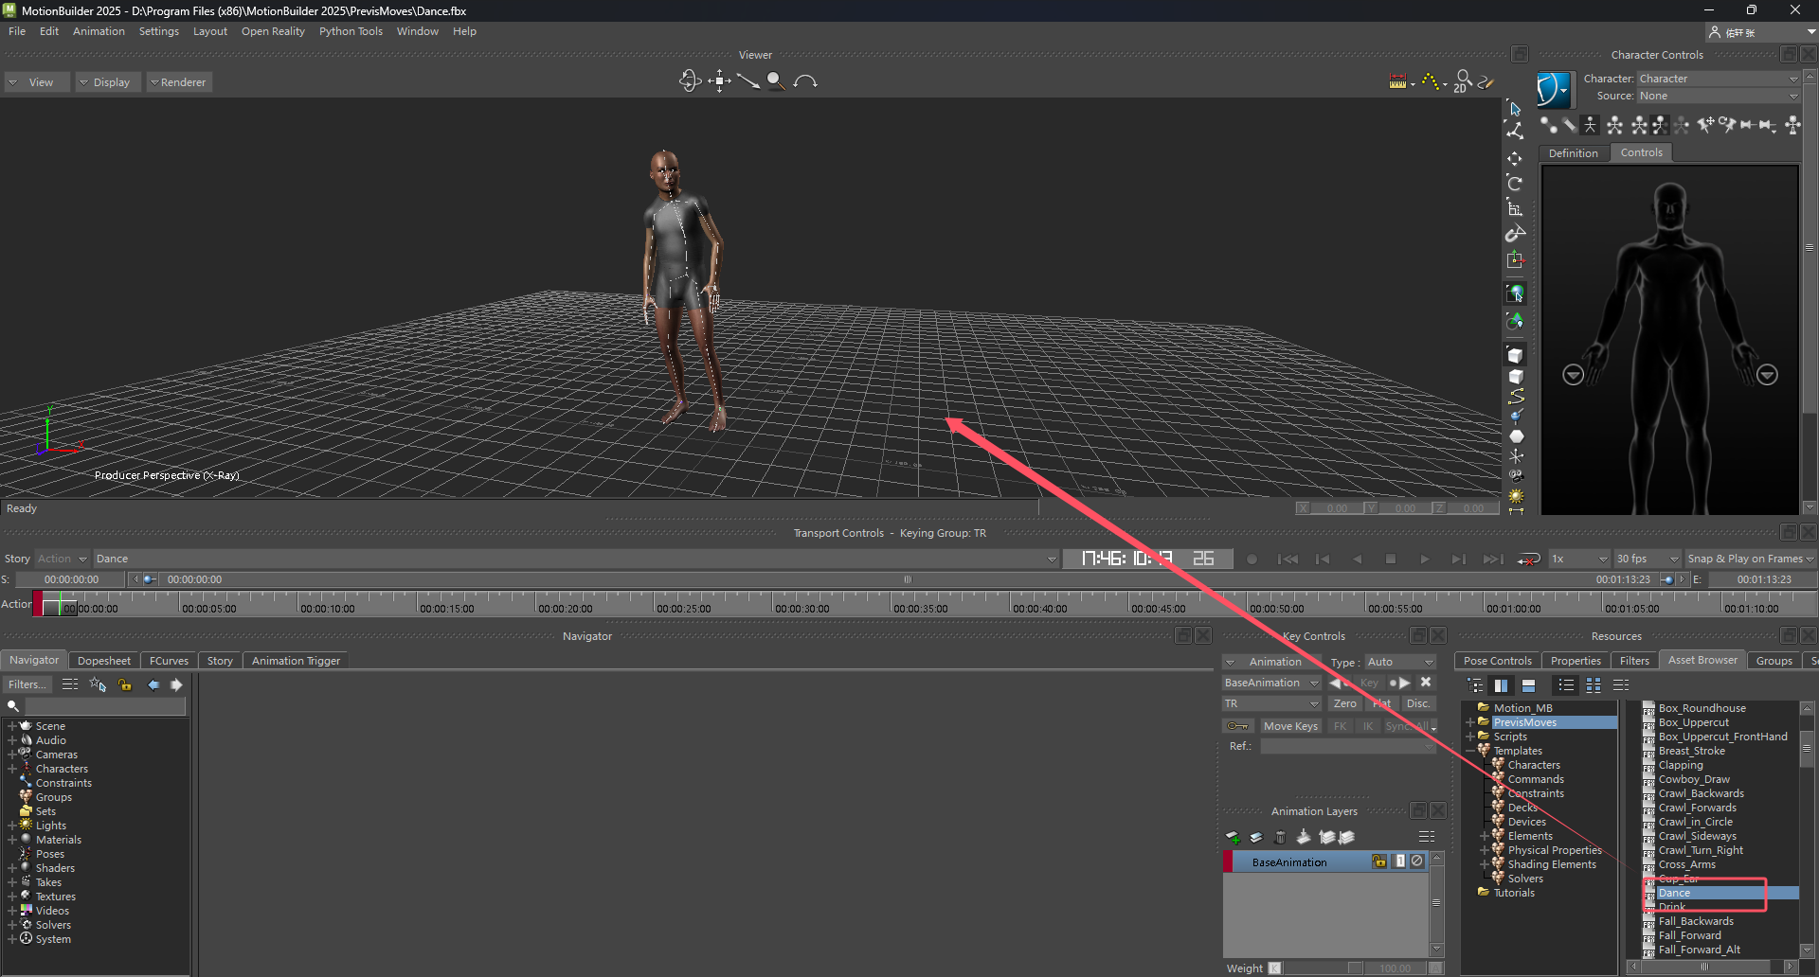Click the key icon in Key Controls
Image resolution: width=1819 pixels, height=977 pixels.
click(1237, 726)
